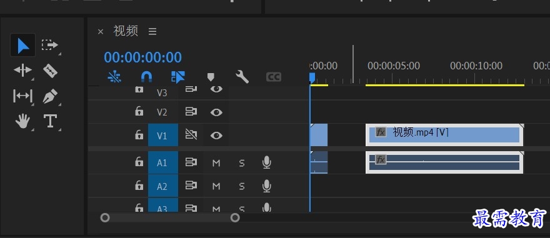
Task: Enable voice-over record on A2
Action: tap(267, 186)
